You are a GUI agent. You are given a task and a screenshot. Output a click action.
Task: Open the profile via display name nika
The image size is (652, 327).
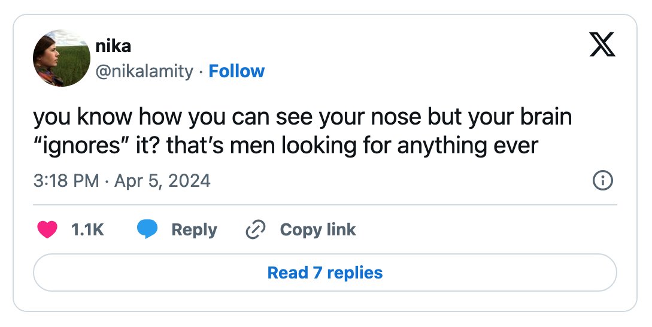(x=113, y=46)
